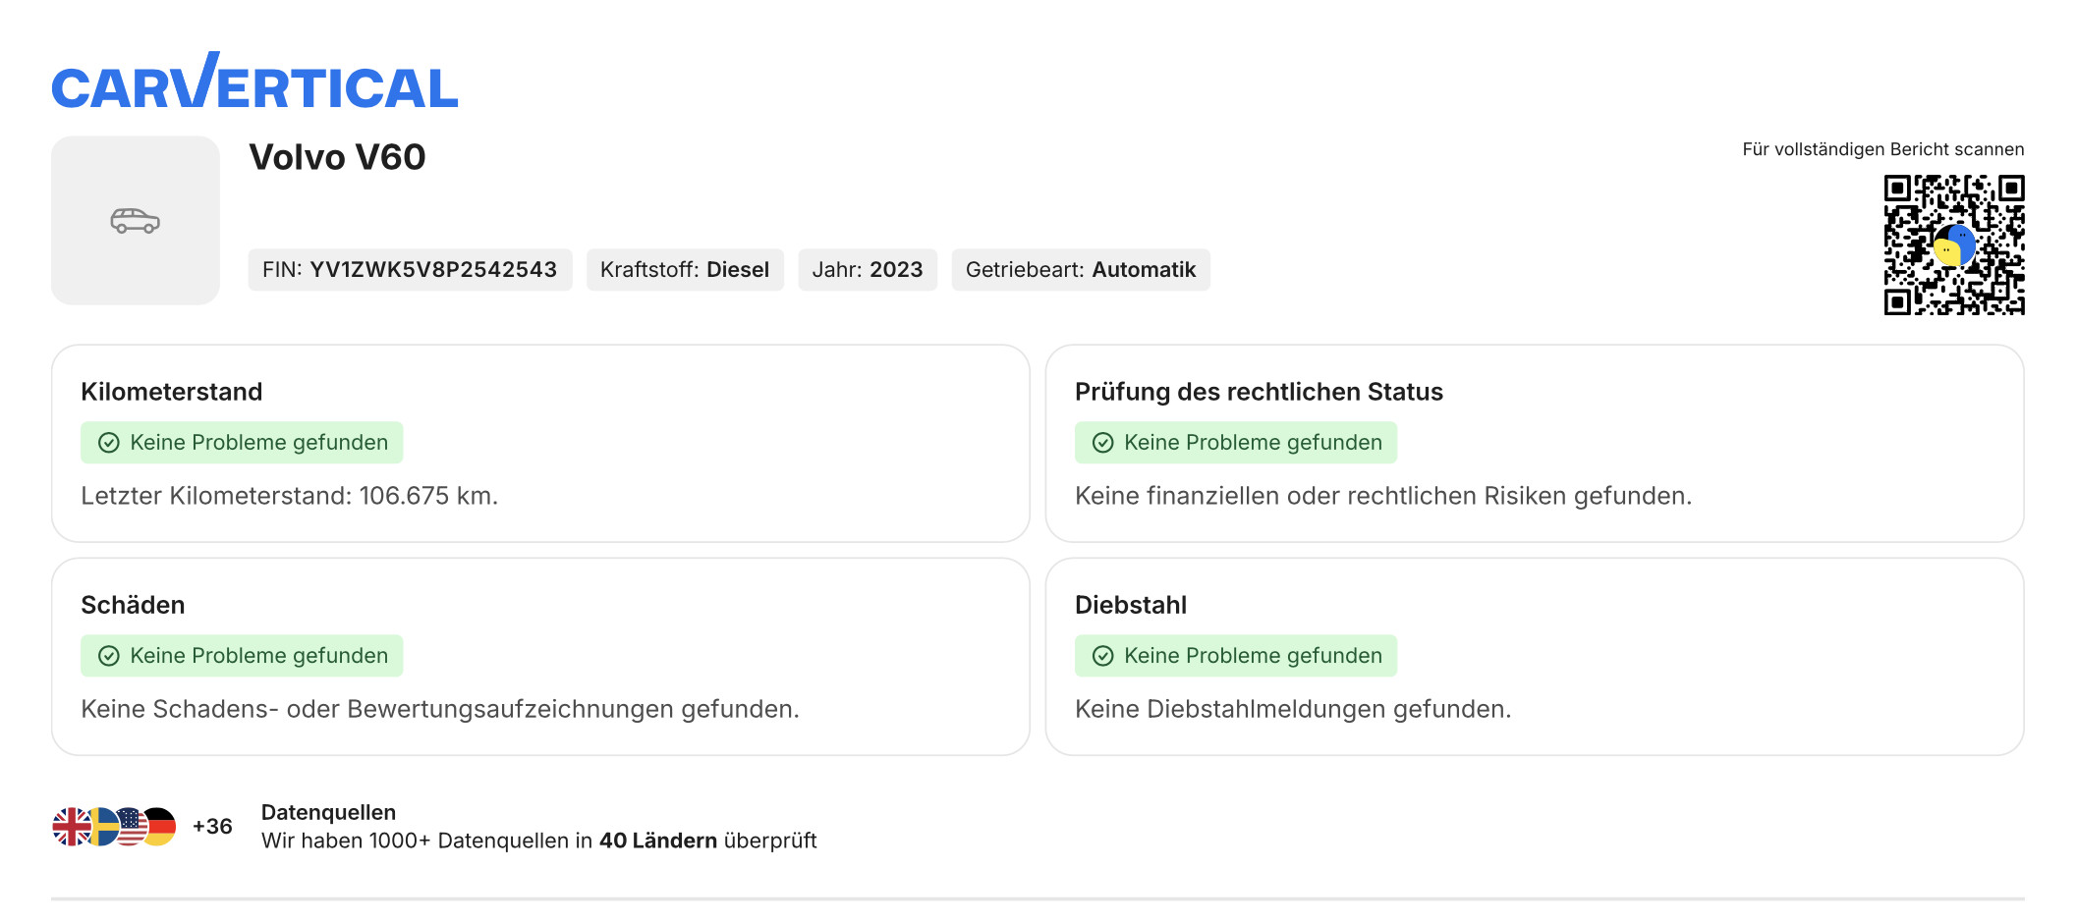
Task: Click the checkmark icon under Diebstahl
Action: [x=1103, y=656]
